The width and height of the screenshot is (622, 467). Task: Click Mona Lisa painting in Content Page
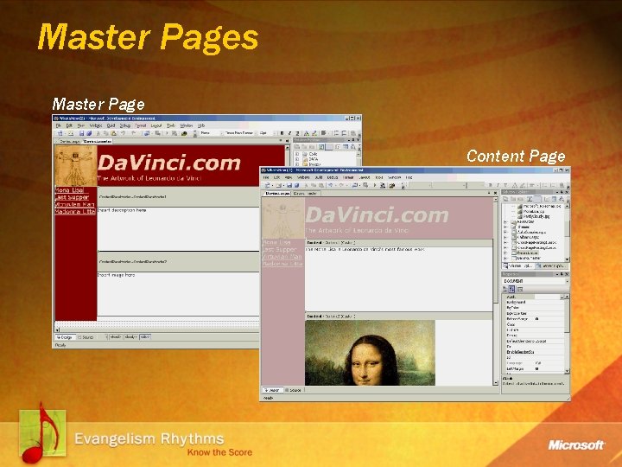tap(370, 353)
